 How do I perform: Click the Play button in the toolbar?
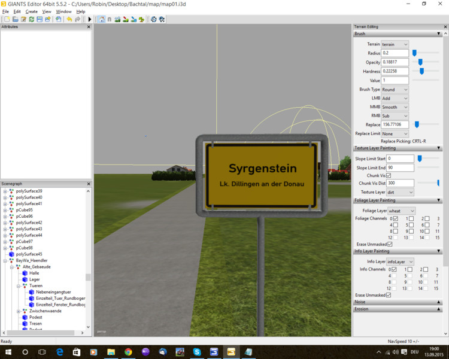90,19
